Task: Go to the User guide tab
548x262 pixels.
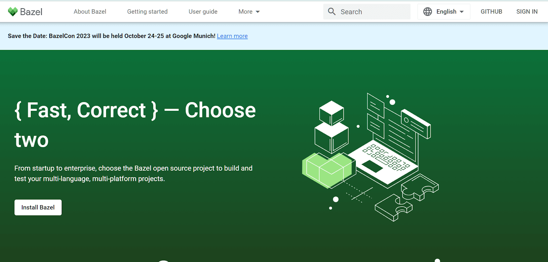Action: (x=203, y=12)
